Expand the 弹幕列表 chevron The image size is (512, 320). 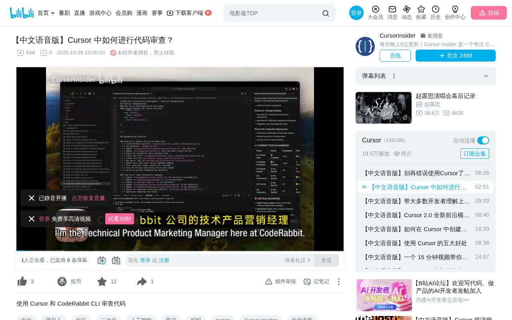click(x=486, y=76)
